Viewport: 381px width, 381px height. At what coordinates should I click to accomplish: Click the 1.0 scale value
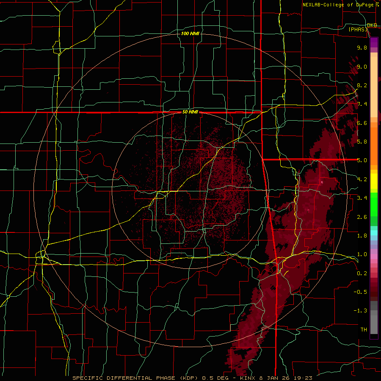tap(362, 254)
